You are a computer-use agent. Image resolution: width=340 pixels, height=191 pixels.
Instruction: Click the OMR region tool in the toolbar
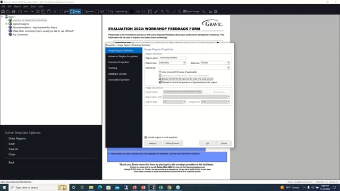[64, 12]
